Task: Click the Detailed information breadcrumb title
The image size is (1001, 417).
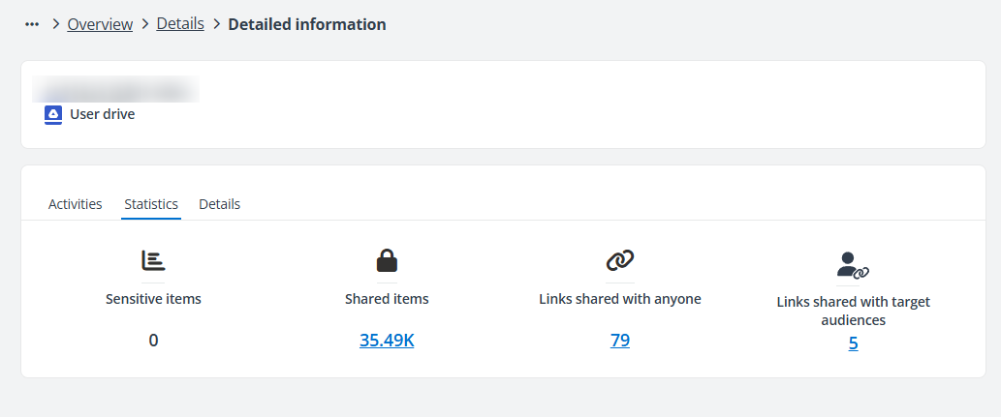Action: [307, 24]
